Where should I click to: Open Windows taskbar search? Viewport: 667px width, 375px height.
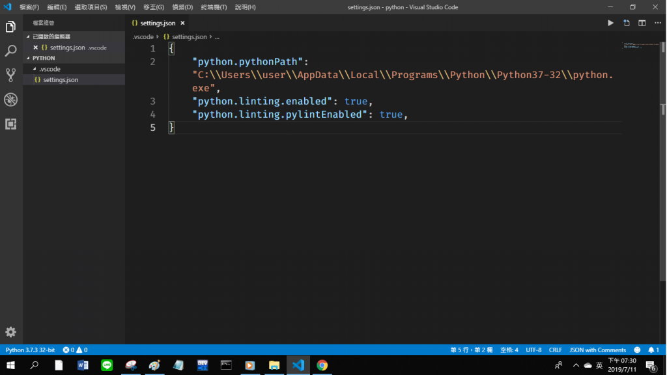[x=35, y=365]
